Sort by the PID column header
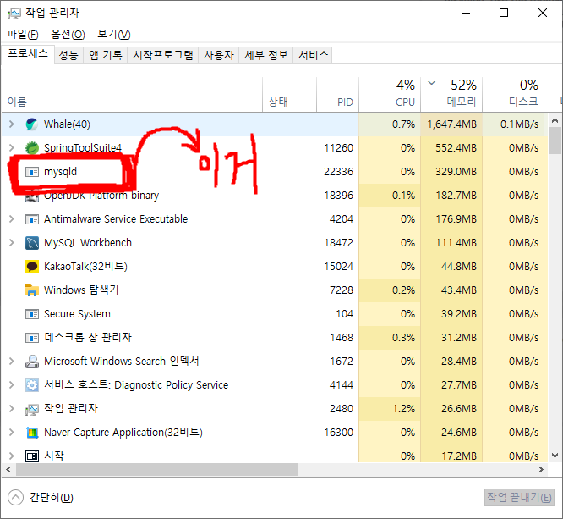The height and width of the screenshot is (519, 563). (337, 95)
